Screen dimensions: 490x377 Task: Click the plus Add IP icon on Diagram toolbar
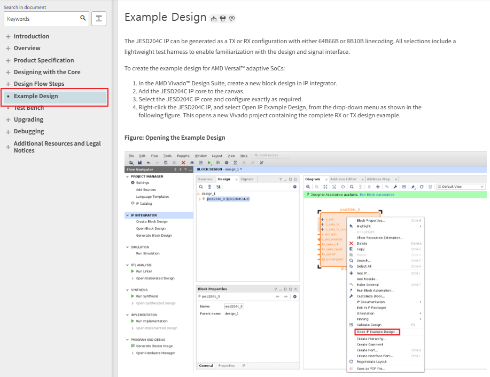(378, 187)
